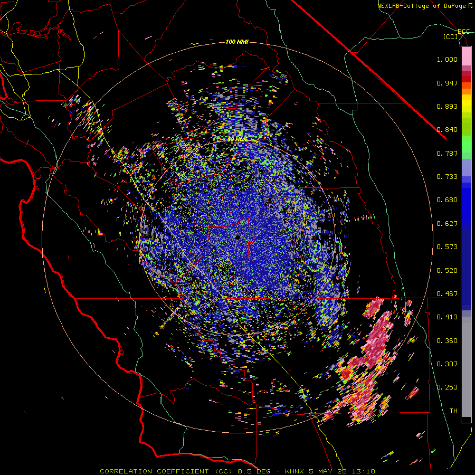The height and width of the screenshot is (475, 475).
Task: Click the black radar site dot at center
Action: click(x=238, y=237)
